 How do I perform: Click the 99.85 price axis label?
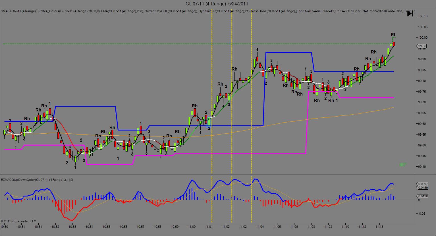(422, 70)
